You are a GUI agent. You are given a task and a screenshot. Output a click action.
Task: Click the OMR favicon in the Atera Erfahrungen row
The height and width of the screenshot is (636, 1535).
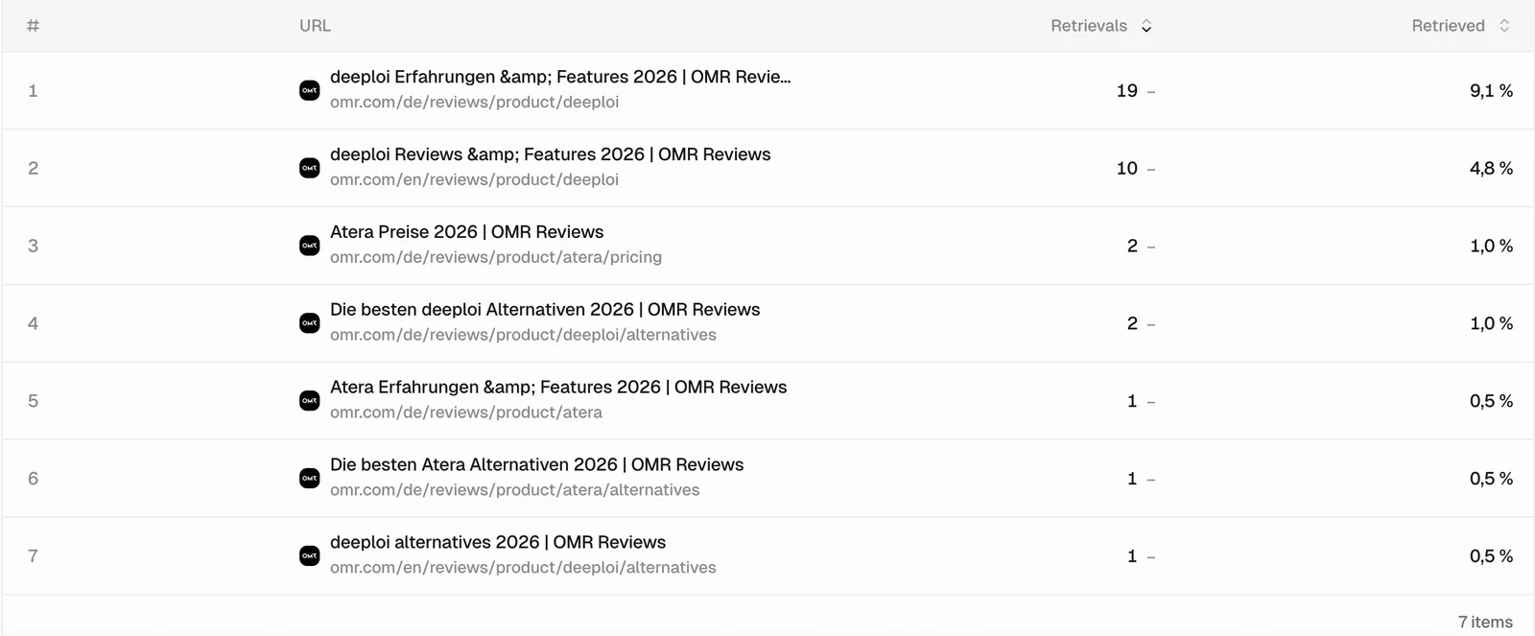pos(310,401)
